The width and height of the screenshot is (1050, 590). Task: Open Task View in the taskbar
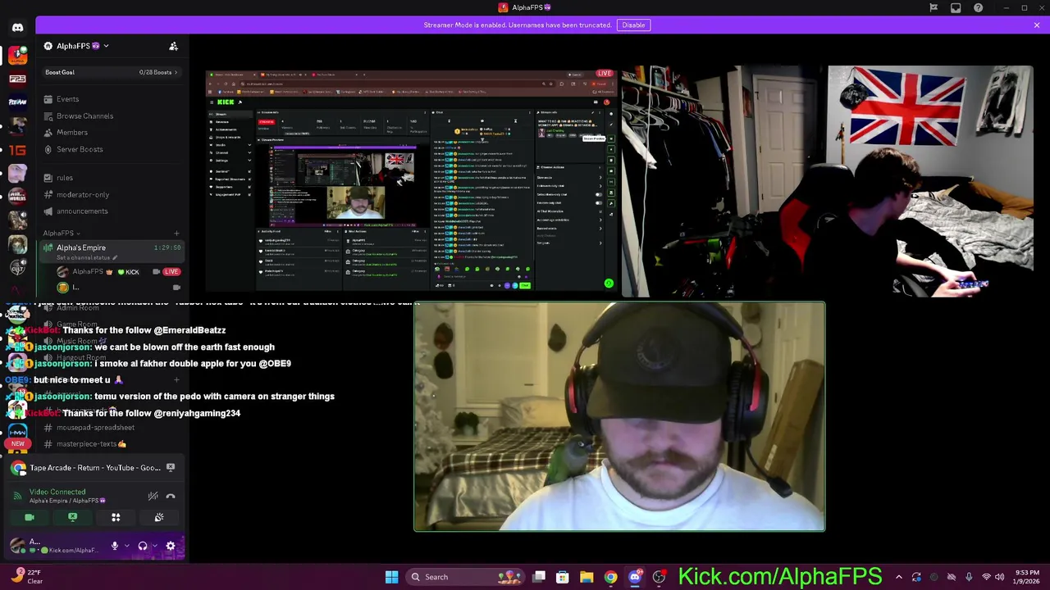click(x=539, y=577)
